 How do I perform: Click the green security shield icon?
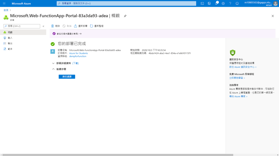[x=232, y=53]
